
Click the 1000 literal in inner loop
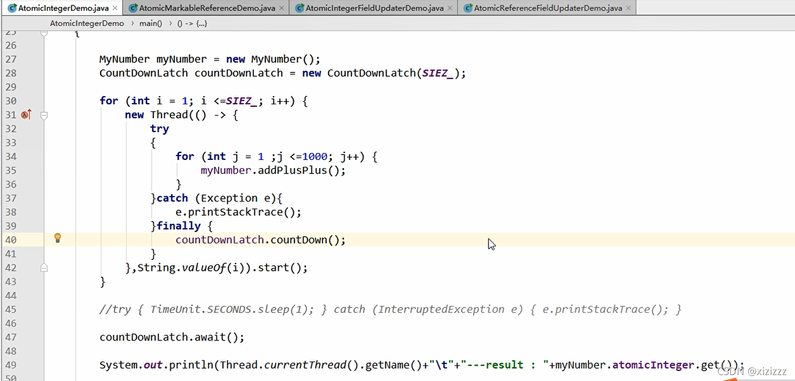(x=315, y=156)
